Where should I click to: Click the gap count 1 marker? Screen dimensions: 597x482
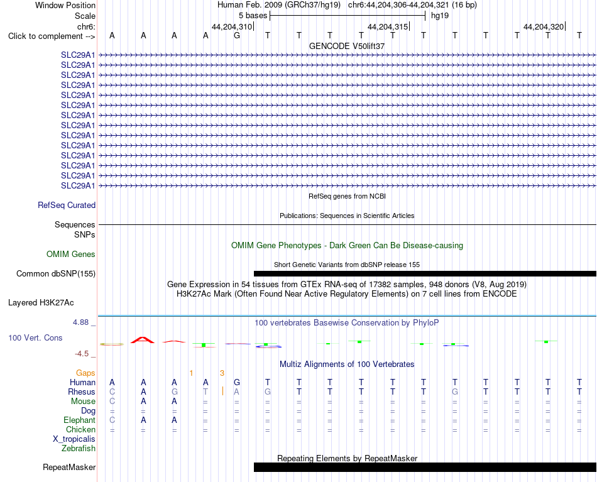191,373
